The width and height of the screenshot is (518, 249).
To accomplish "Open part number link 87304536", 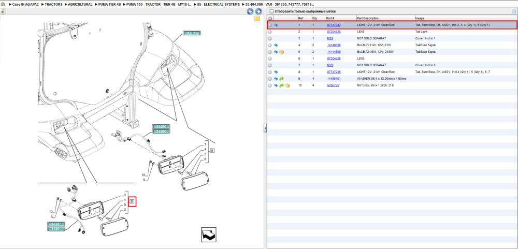I will click(334, 32).
